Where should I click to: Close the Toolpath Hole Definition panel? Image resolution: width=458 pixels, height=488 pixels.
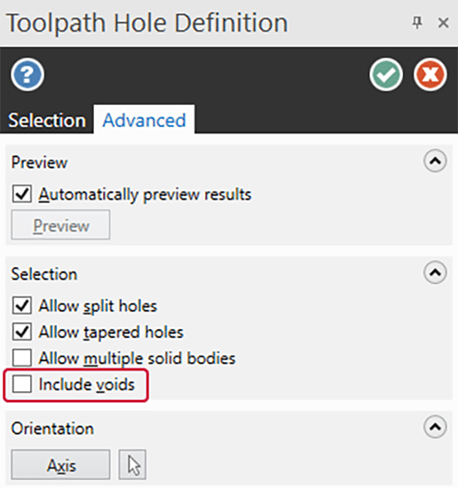[x=443, y=23]
